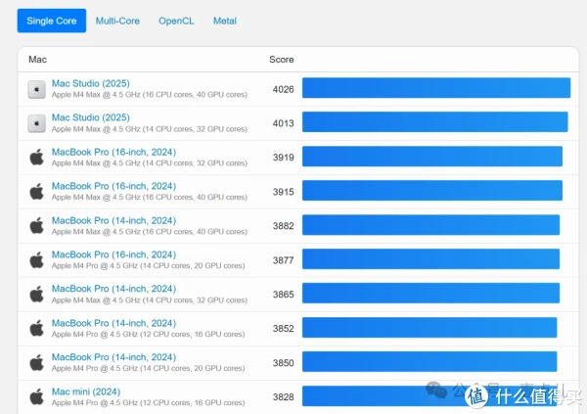Switch to the Multi-Core tab
The height and width of the screenshot is (414, 587).
point(117,21)
